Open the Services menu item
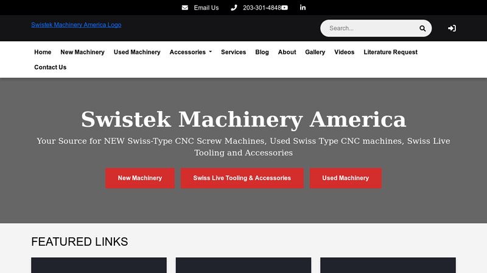 234,52
